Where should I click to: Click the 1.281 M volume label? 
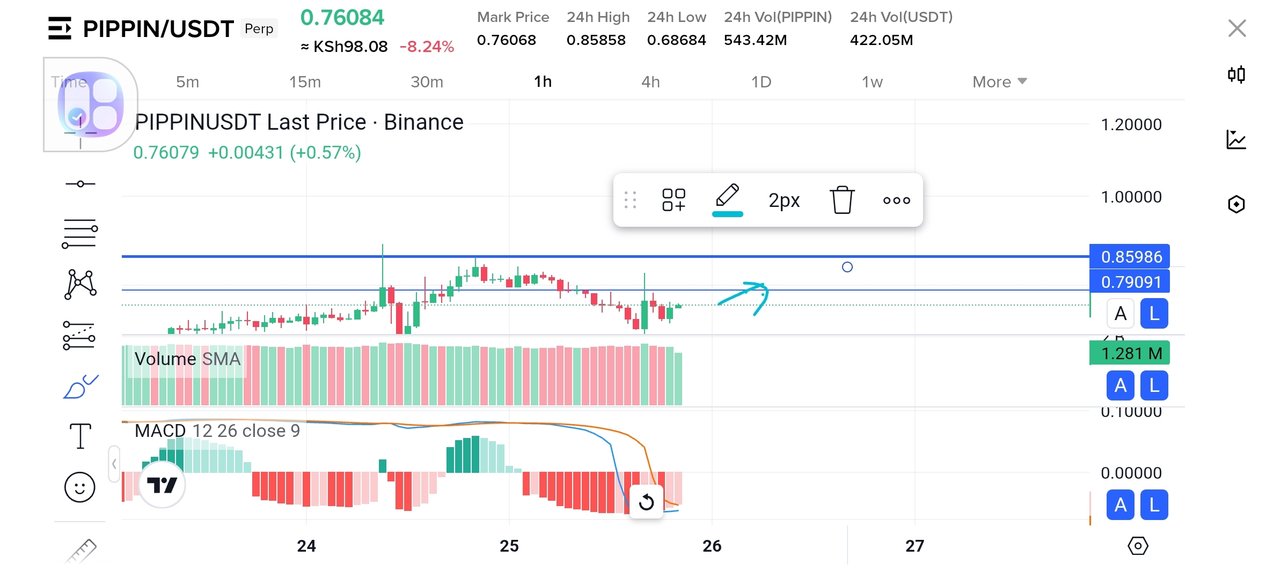pos(1130,353)
